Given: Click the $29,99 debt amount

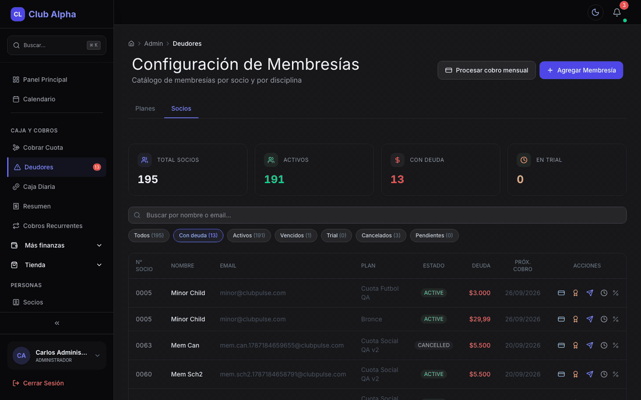Looking at the screenshot, I should [x=480, y=319].
